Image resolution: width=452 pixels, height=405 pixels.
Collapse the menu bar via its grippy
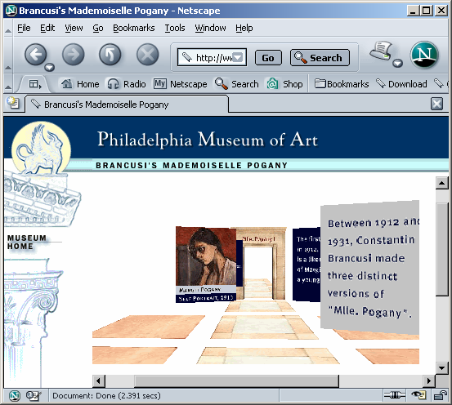8,28
